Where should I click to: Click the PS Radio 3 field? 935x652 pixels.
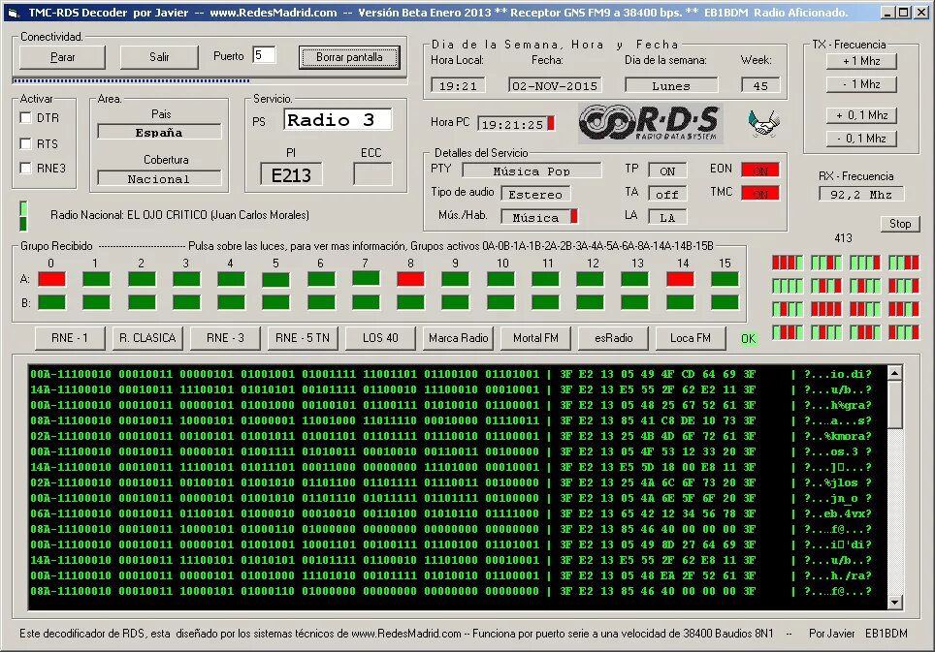coord(338,120)
